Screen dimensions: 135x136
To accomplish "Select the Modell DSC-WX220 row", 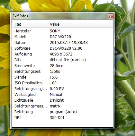I will [x=63, y=37].
